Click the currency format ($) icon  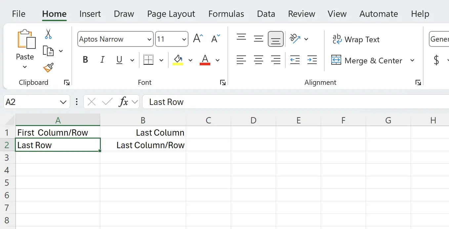click(436, 60)
